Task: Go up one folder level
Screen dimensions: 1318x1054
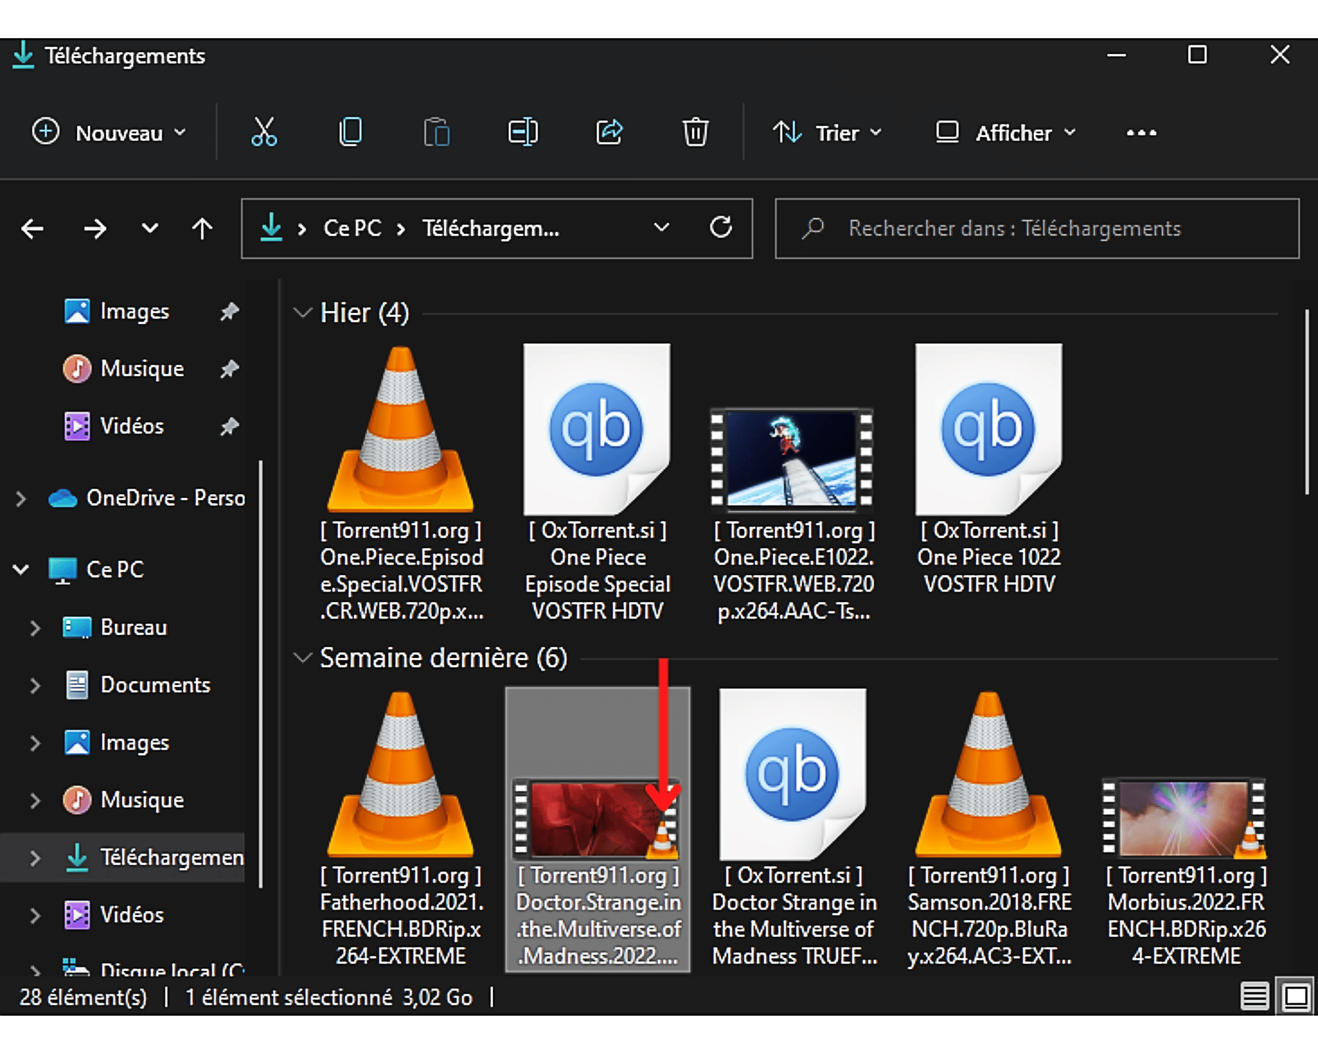Action: (202, 229)
